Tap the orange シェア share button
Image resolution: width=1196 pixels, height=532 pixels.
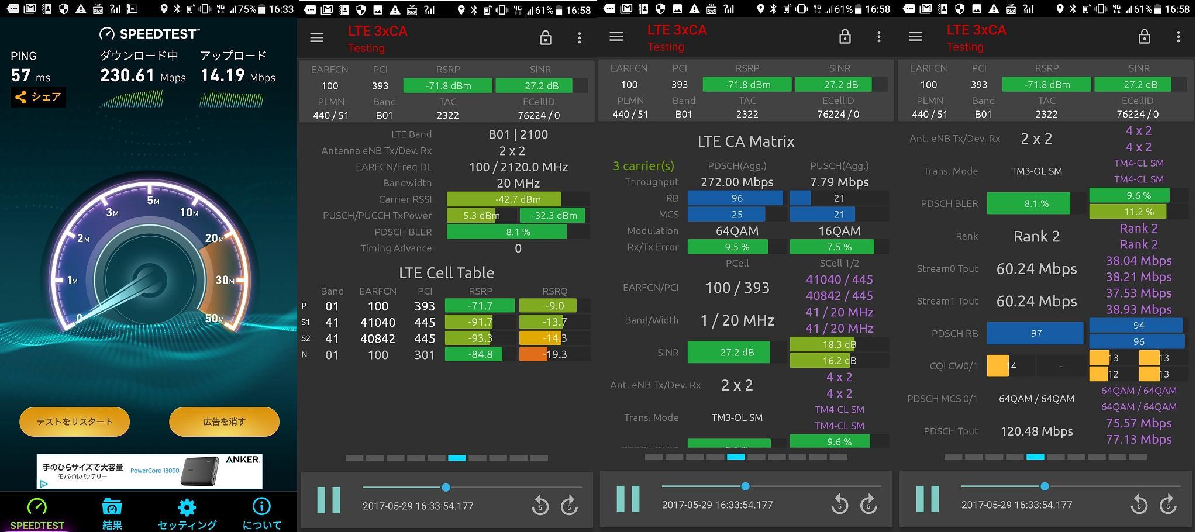tap(38, 97)
